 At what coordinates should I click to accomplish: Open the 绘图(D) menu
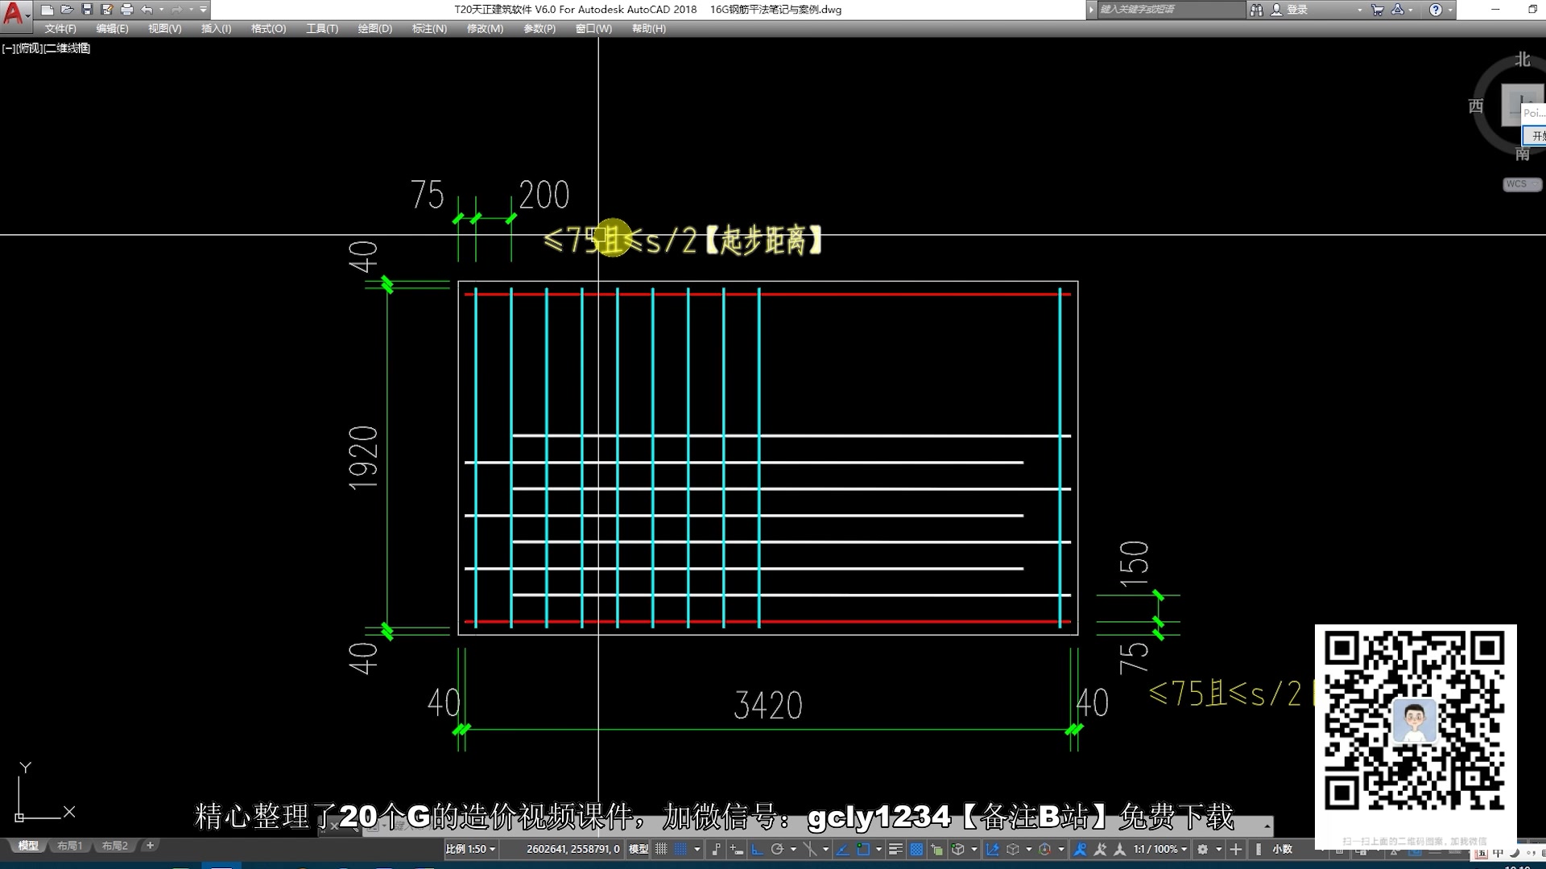[x=374, y=28]
